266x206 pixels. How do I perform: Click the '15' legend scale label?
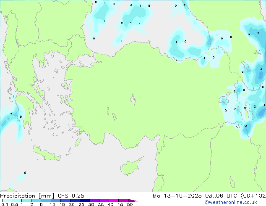point(62,204)
